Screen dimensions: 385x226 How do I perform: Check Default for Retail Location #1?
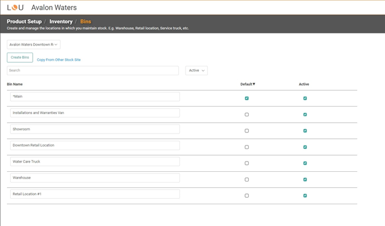247,196
